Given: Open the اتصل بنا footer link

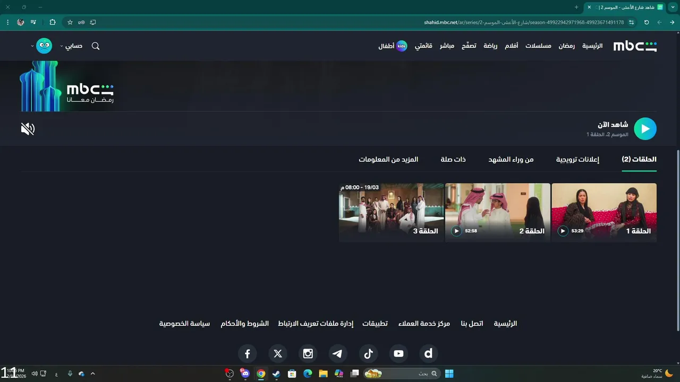Looking at the screenshot, I should [x=472, y=324].
